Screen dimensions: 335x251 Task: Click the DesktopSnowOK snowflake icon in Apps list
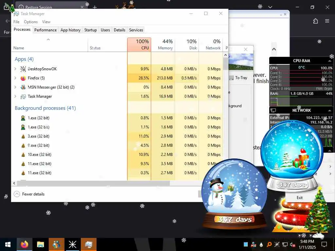click(23, 69)
